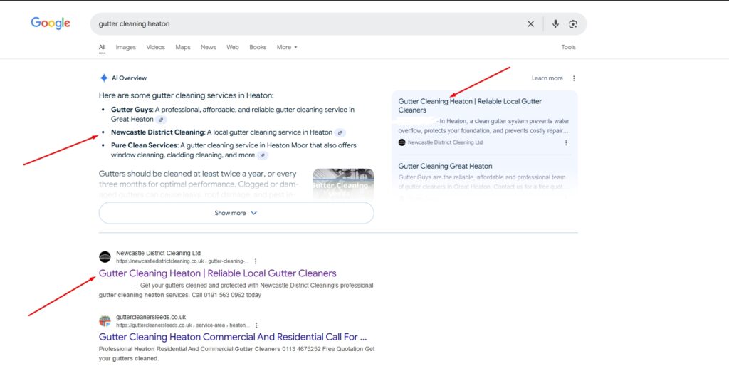729x371 pixels.
Task: Open Gutter Cleaning Heaton side card title
Action: point(470,105)
